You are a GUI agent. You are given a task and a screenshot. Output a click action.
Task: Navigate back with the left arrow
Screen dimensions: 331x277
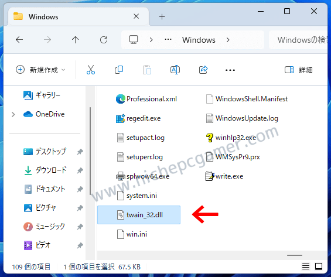point(19,40)
